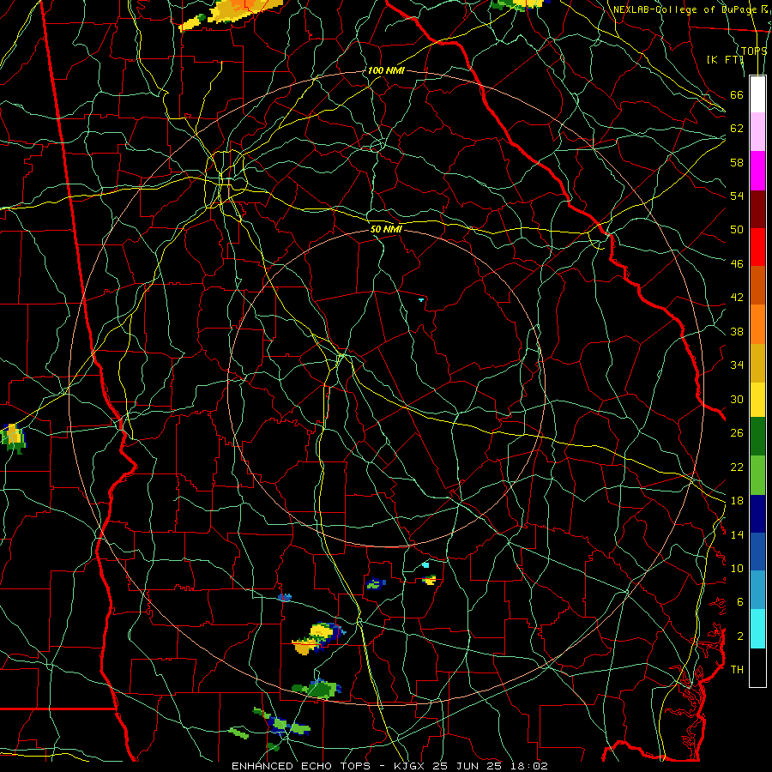Click the white swatch in tops legend
772x772 pixels.
[757, 94]
